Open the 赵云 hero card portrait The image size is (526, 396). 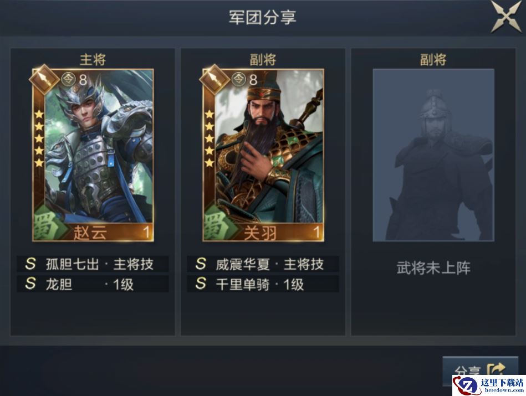[93, 155]
